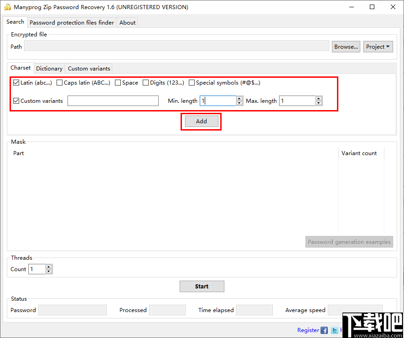Enable the Caps latin (ABC...) checkbox
Viewport: 404px width, 338px height.
(x=59, y=82)
